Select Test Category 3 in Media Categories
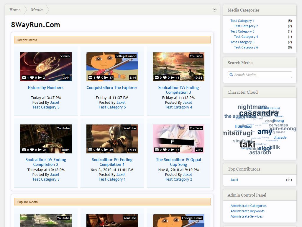Viewport: 302px width, 227px height. tap(242, 31)
